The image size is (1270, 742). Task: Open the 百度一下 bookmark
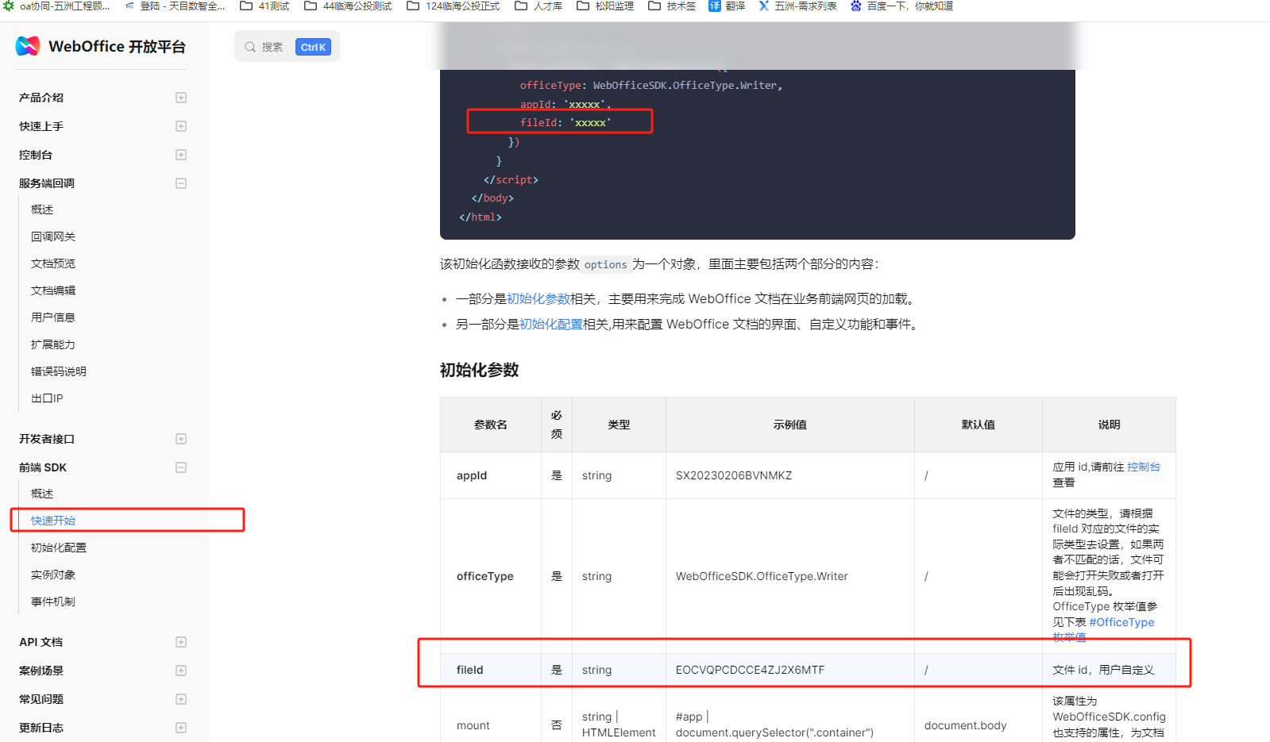click(x=901, y=6)
